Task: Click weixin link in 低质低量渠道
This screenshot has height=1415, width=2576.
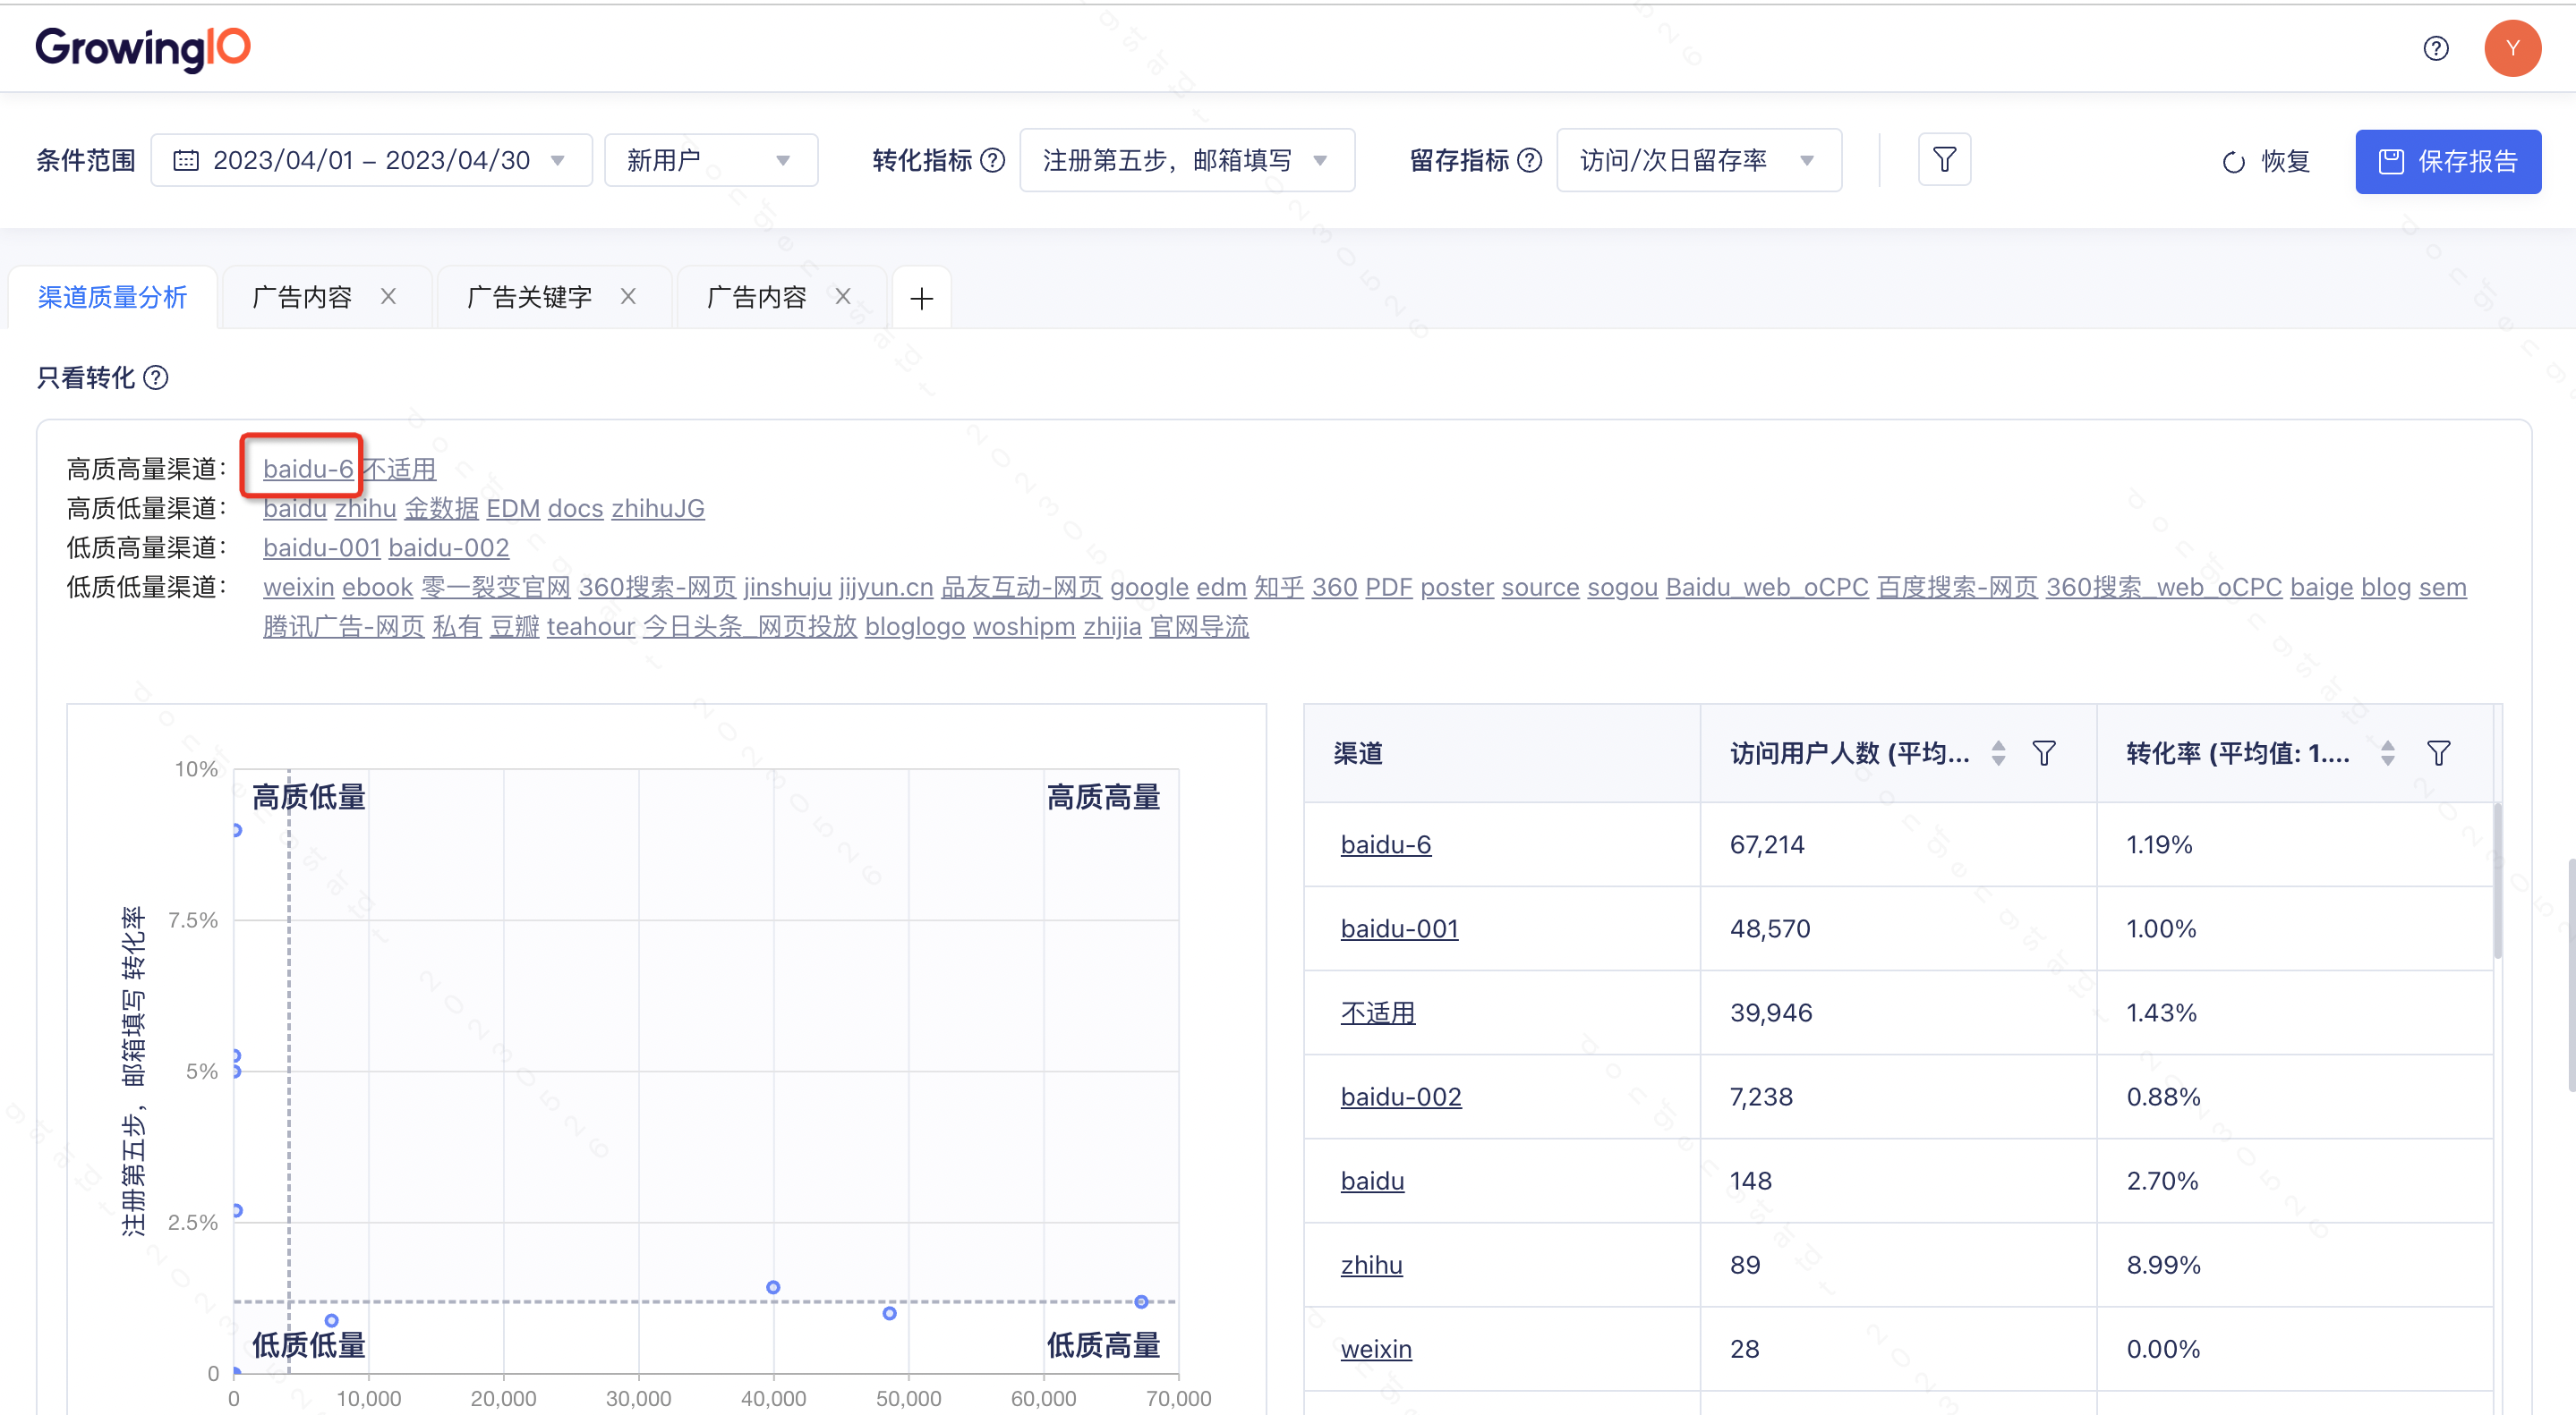Action: (299, 587)
